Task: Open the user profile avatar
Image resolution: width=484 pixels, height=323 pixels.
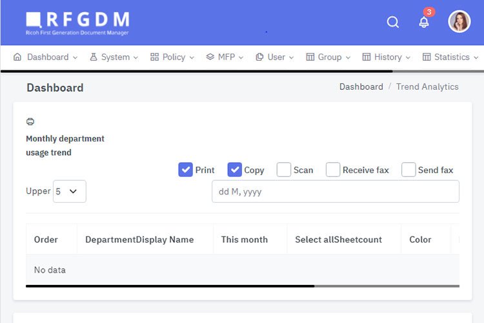Action: point(459,22)
